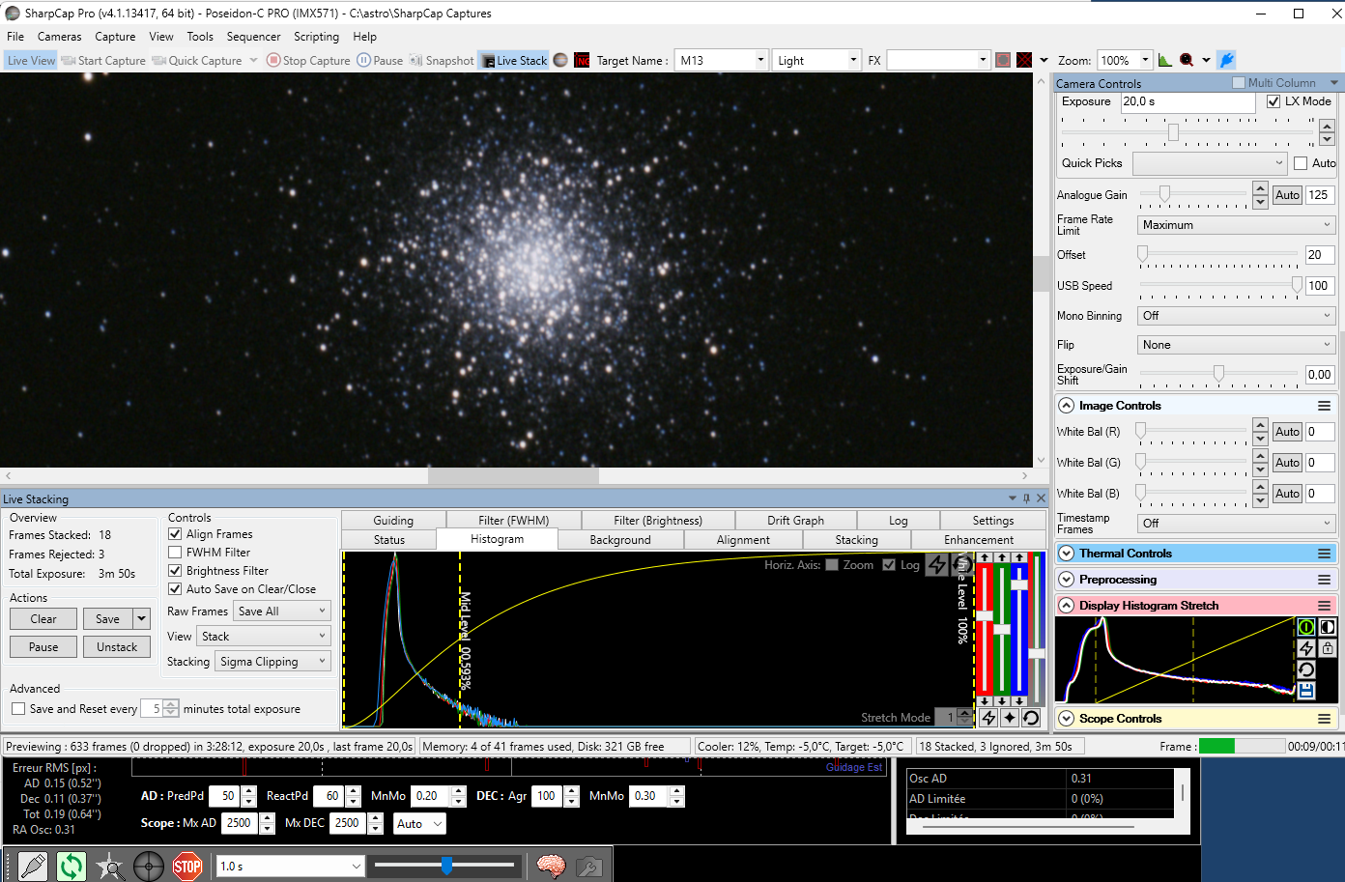Toggle the Brightness Filter checkbox
The width and height of the screenshot is (1345, 882).
point(175,570)
